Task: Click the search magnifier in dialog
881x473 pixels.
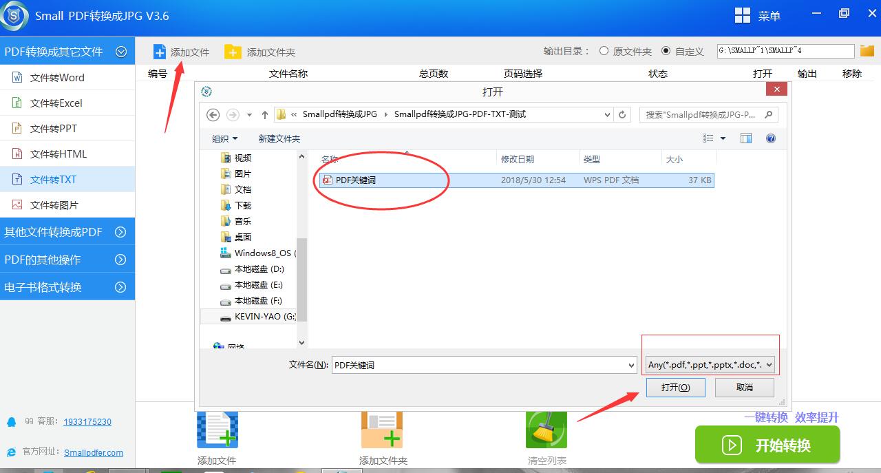Action: 769,115
